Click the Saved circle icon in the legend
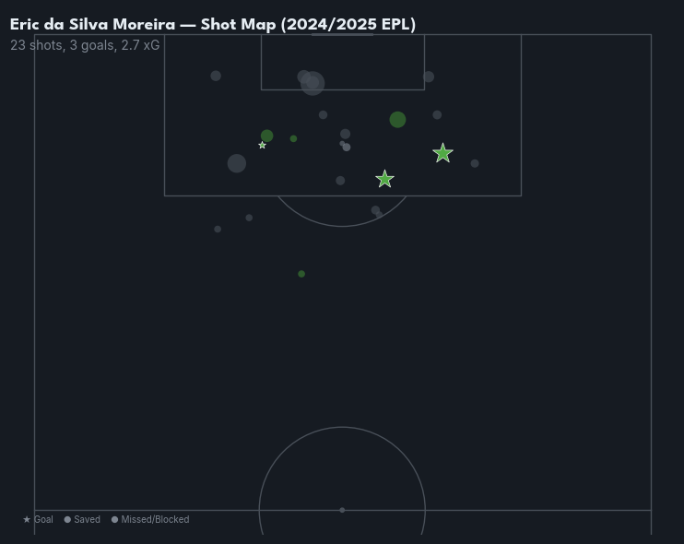 tap(67, 520)
